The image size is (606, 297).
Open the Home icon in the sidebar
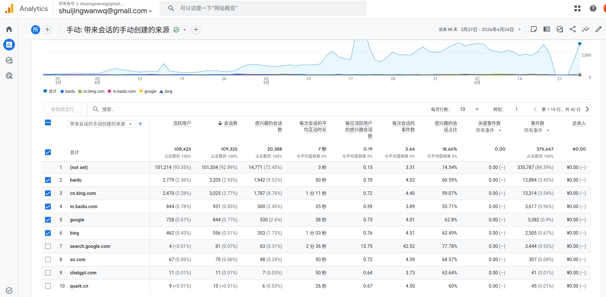click(9, 29)
